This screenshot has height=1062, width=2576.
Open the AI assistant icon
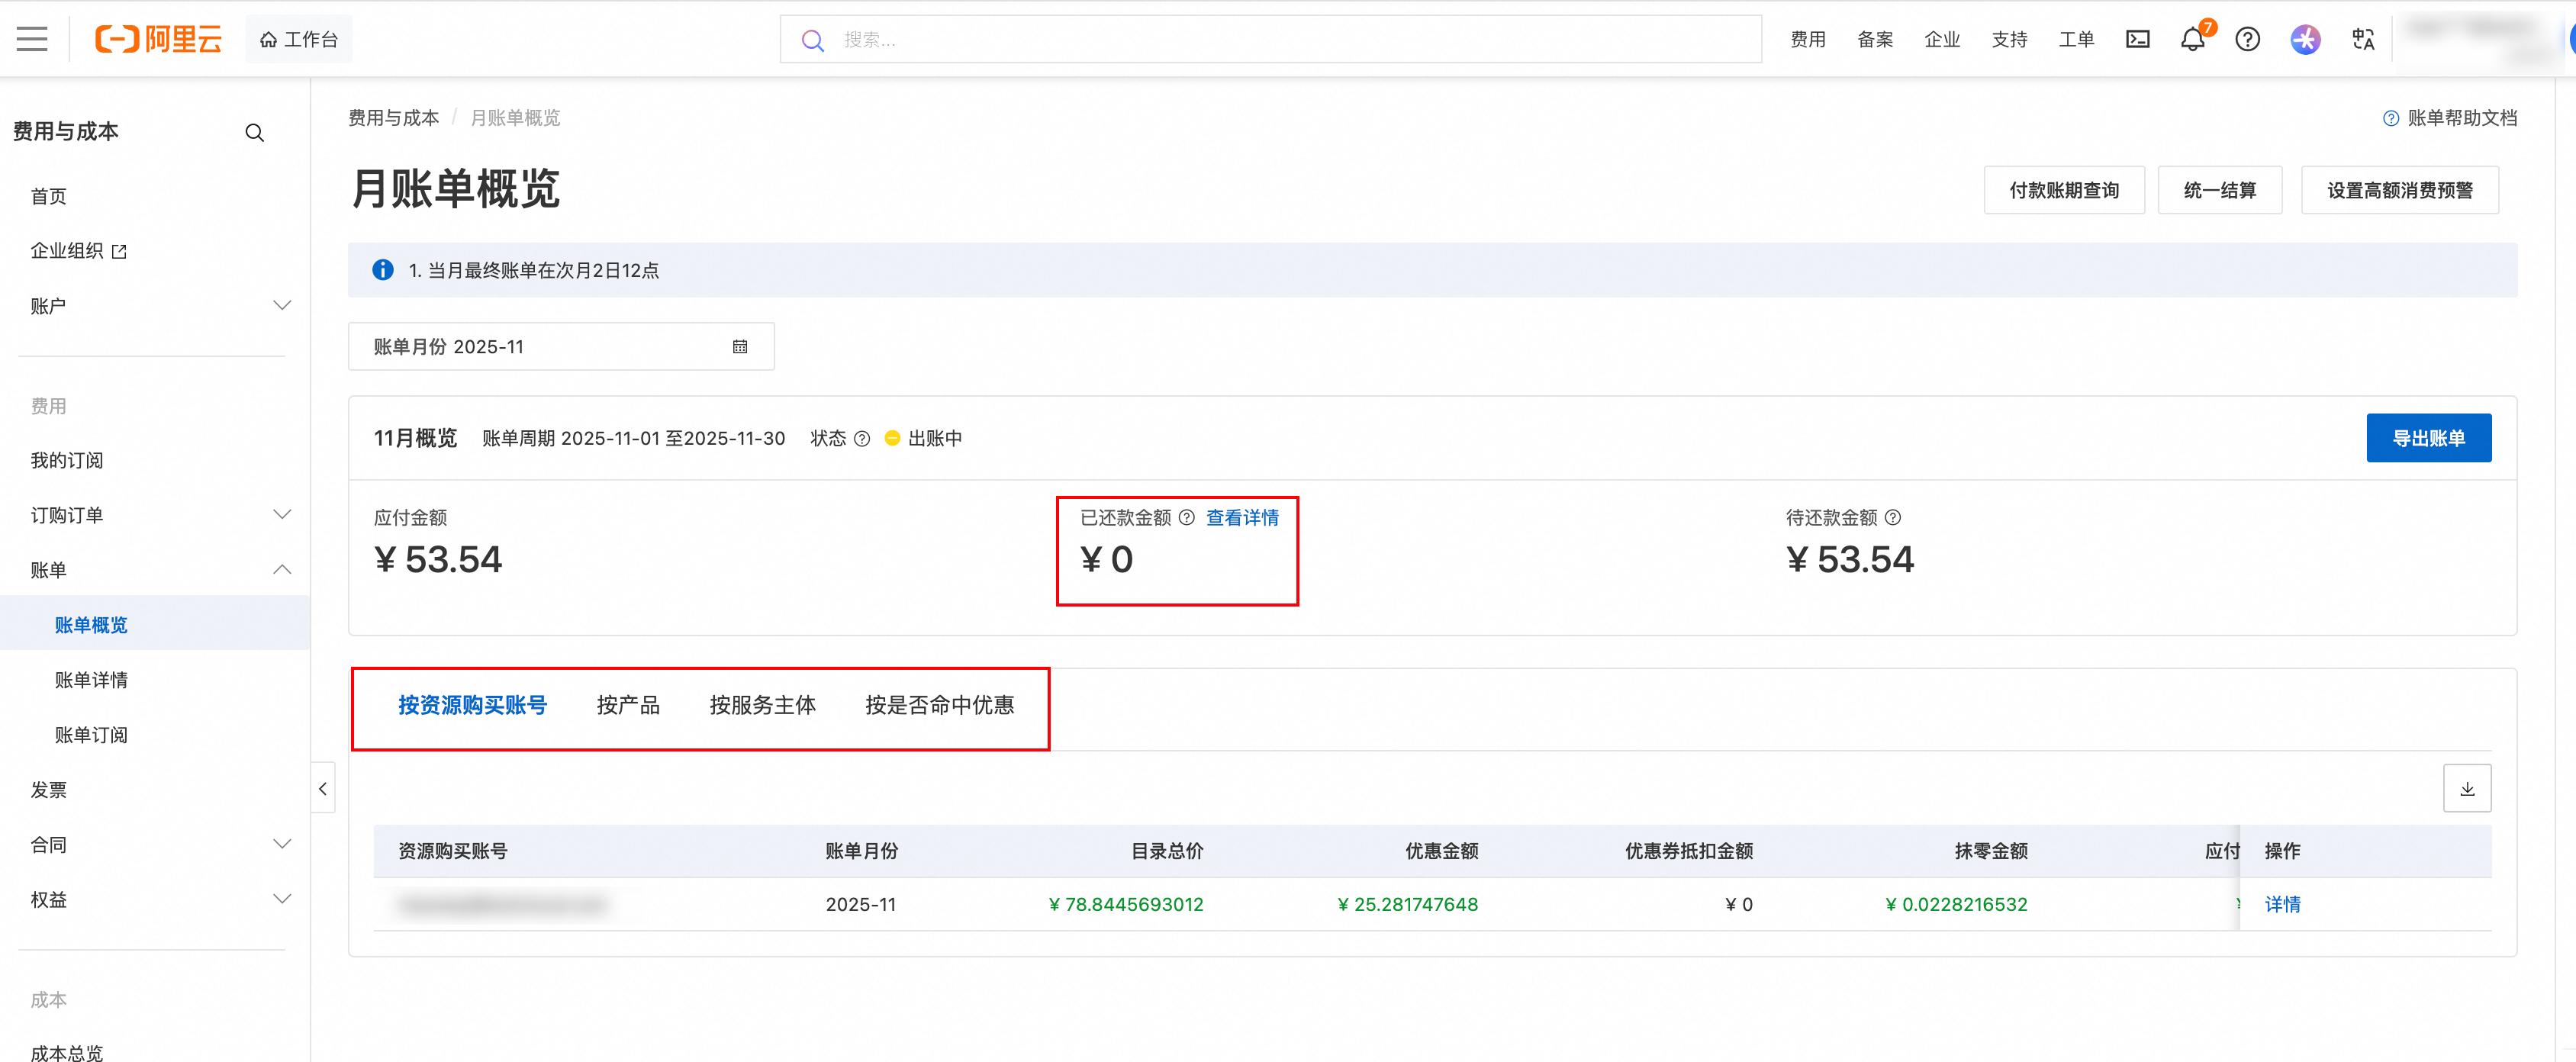click(x=2305, y=39)
